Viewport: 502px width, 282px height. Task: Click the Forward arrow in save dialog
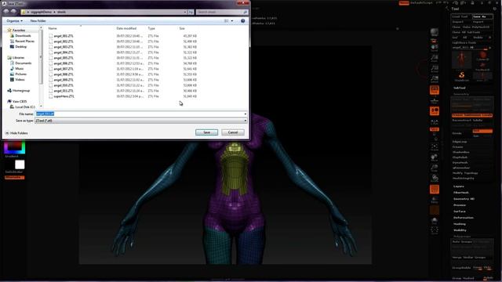click(x=13, y=12)
